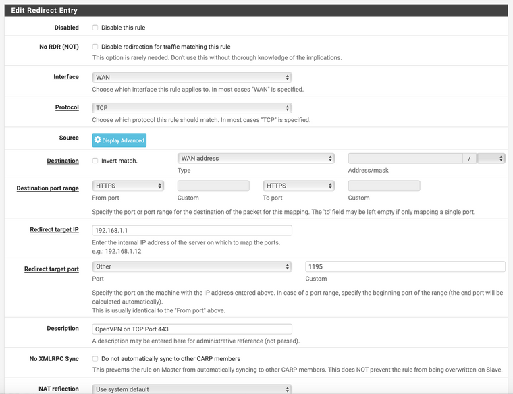
Task: Click the Interface label link
Action: point(66,76)
